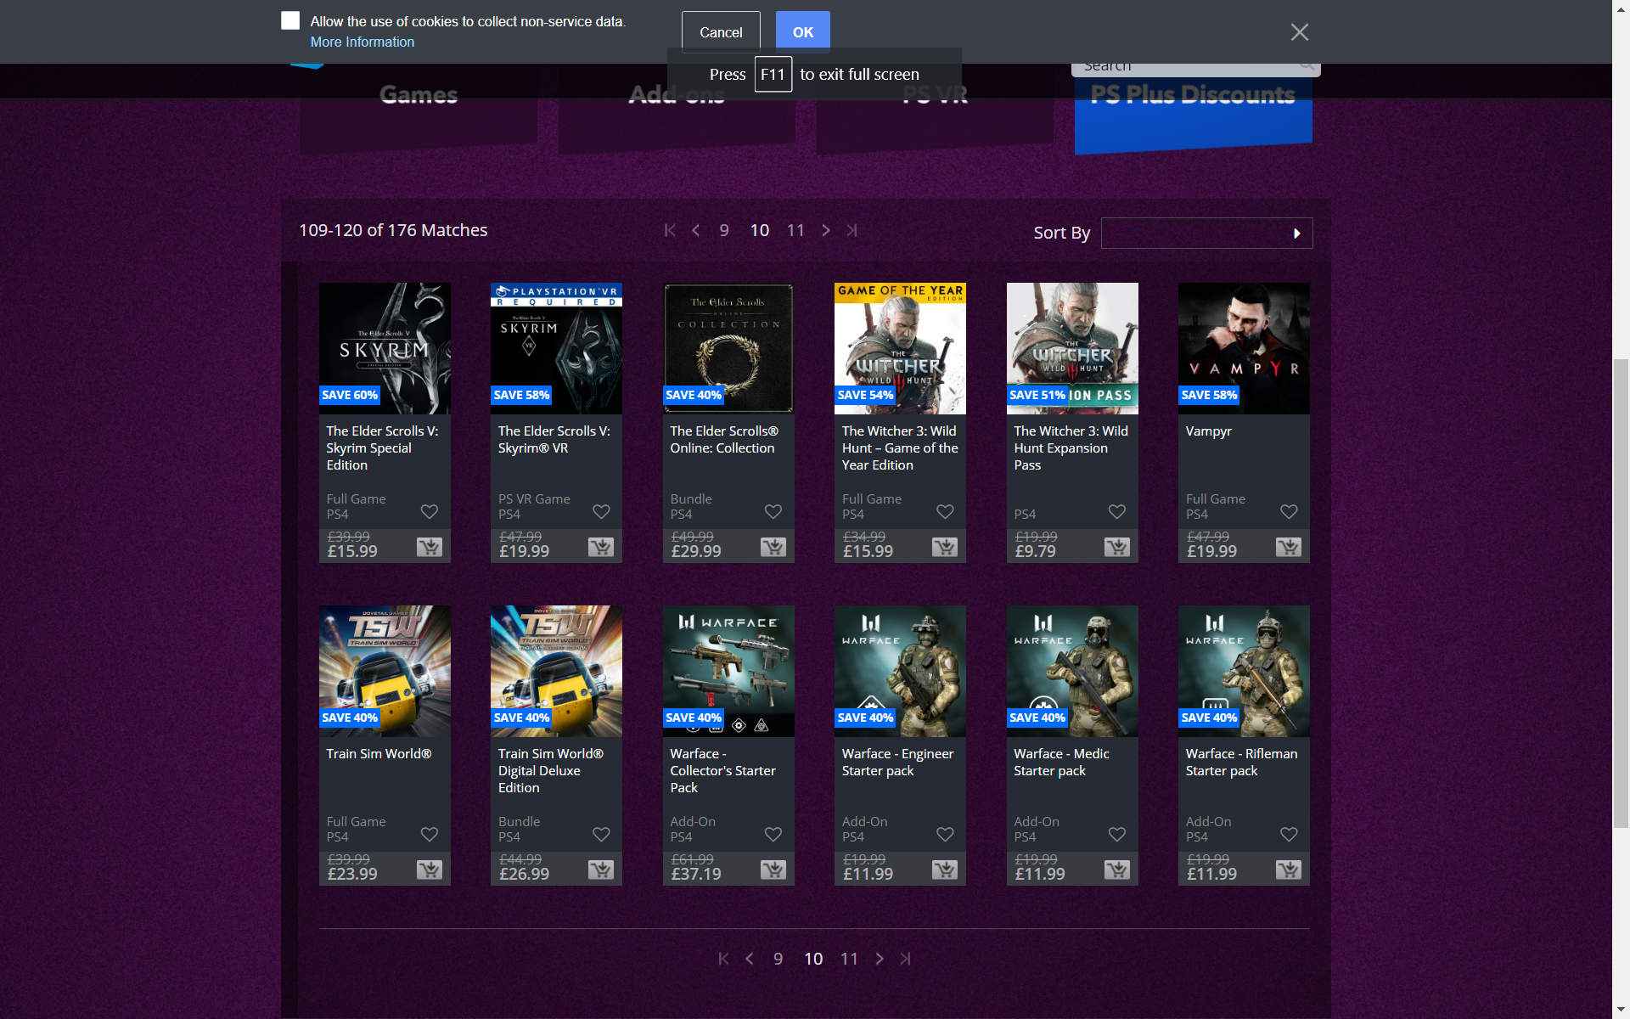
Task: Wishlist Witcher 3 Expansion Pass heart
Action: pyautogui.click(x=1117, y=511)
